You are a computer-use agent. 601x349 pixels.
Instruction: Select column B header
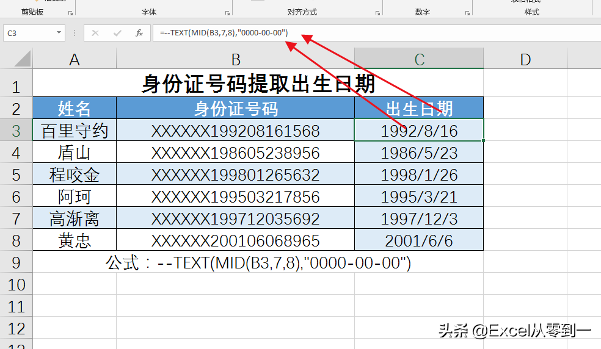235,59
